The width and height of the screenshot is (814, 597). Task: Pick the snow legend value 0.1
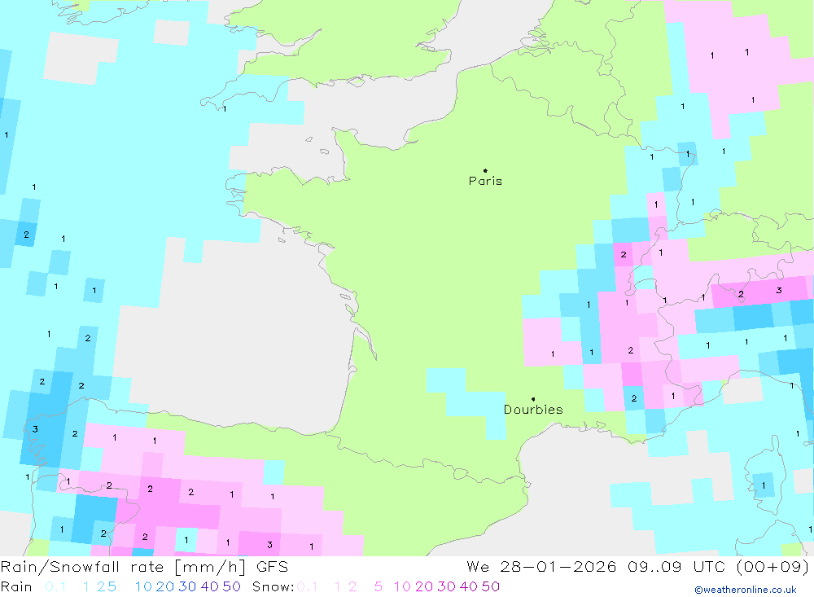pos(308,586)
